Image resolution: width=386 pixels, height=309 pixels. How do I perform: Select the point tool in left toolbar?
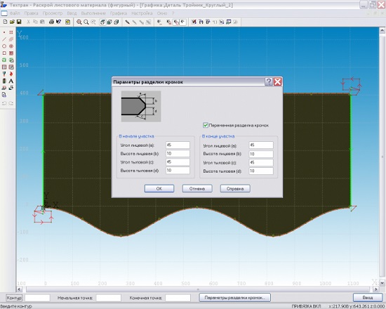tap(4, 32)
